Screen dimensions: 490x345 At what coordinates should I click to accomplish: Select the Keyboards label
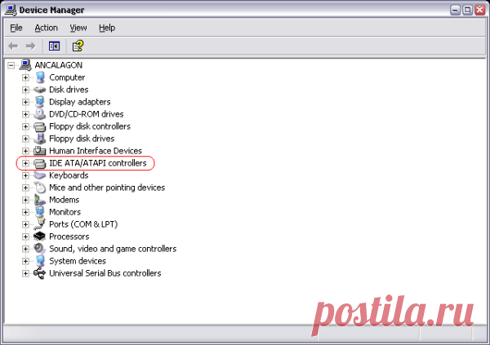(69, 175)
